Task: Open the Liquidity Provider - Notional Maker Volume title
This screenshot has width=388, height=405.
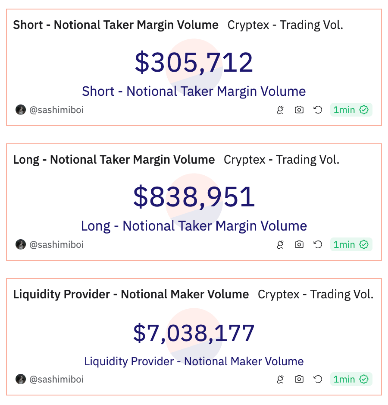Action: pyautogui.click(x=131, y=294)
